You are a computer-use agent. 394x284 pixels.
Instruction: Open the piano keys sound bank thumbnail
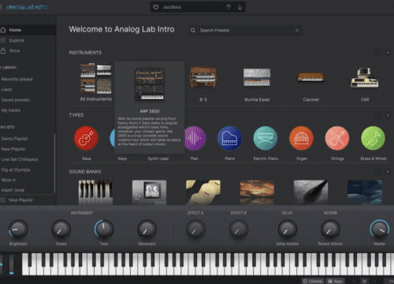[x=95, y=192]
